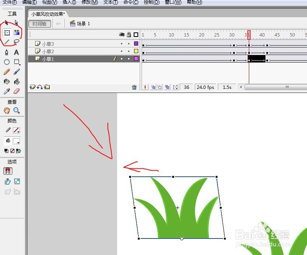Insert a new layer
Viewport: 307px width, 255px height.
pos(32,87)
